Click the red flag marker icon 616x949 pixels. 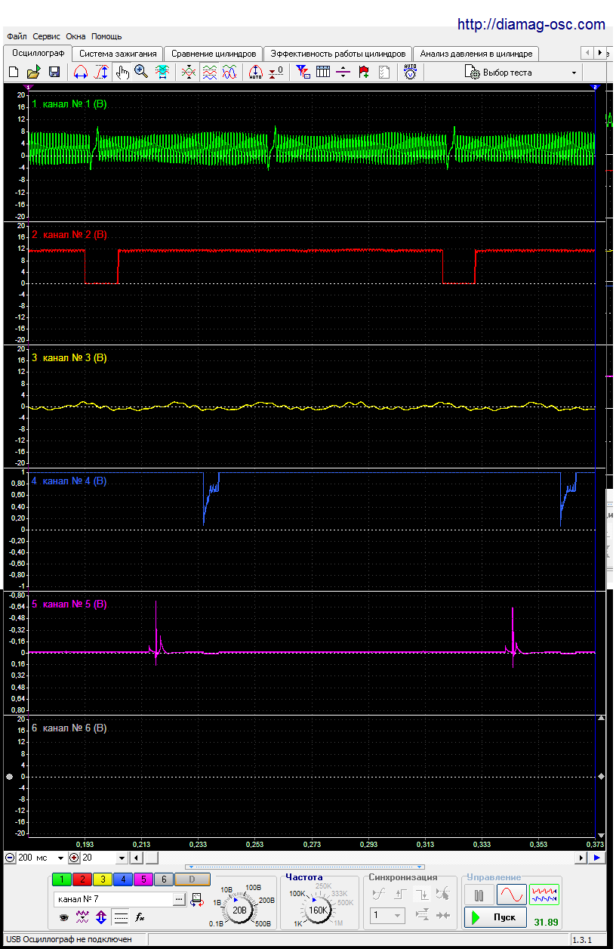point(364,73)
